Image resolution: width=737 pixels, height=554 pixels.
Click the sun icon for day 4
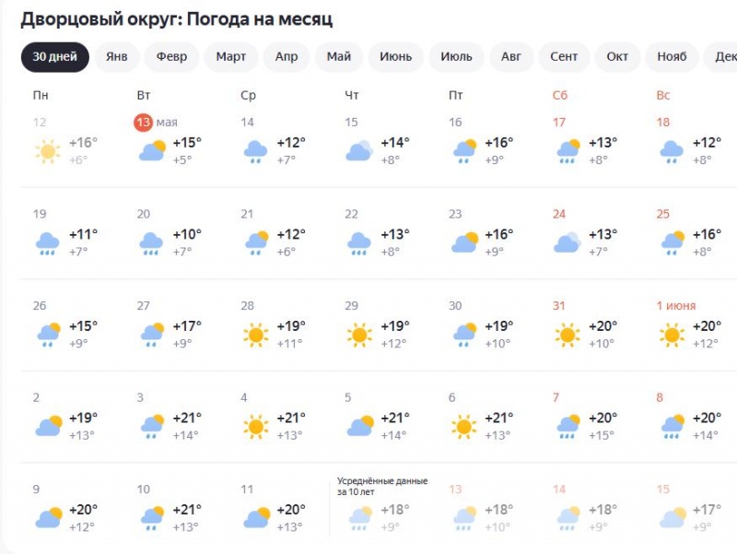click(x=255, y=426)
